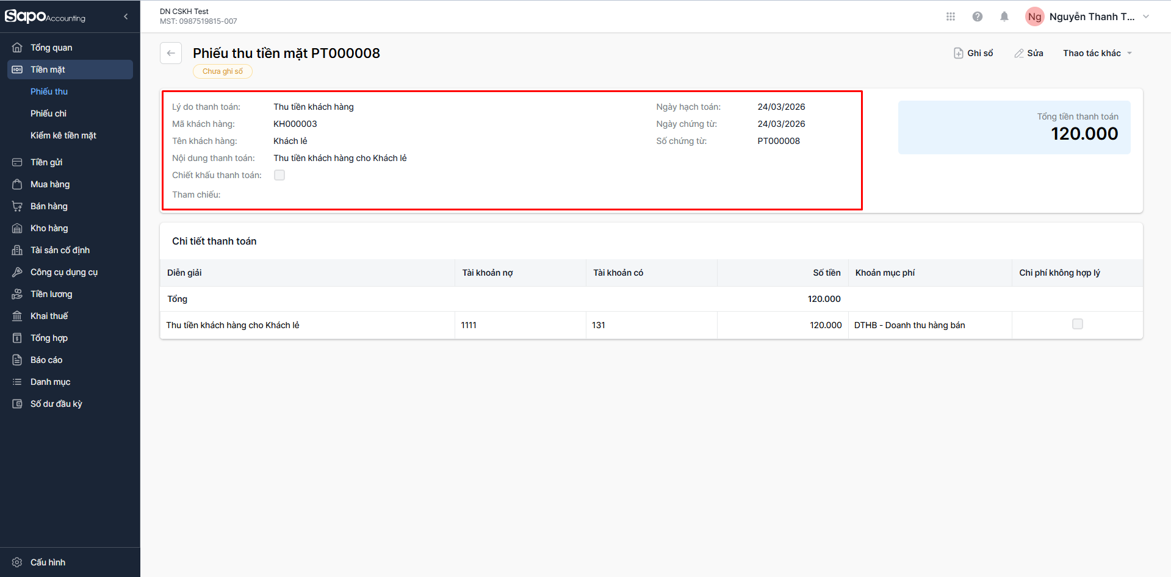
Task: Toggle the Chiết khấu thanh toán checkbox
Action: pyautogui.click(x=279, y=175)
